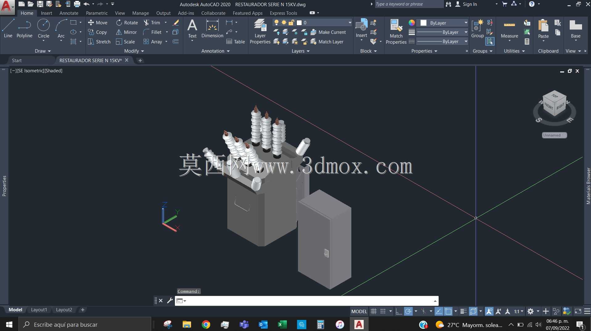Click the Unnamed UCS button
591x331 pixels.
click(x=554, y=135)
